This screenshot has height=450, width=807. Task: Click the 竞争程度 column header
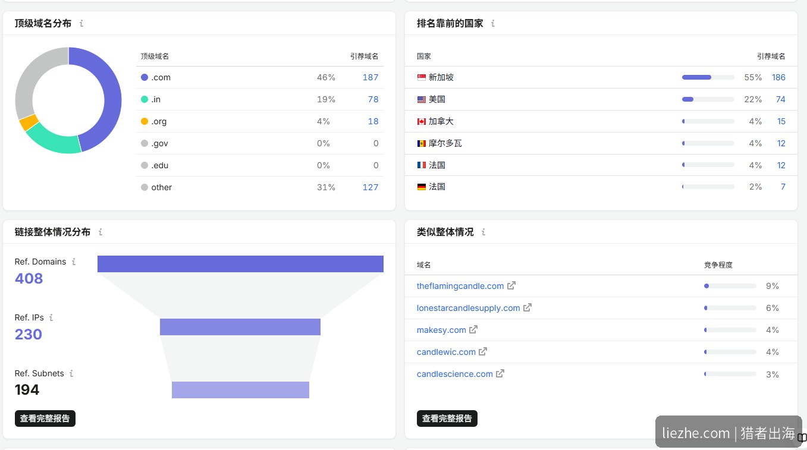click(x=718, y=265)
